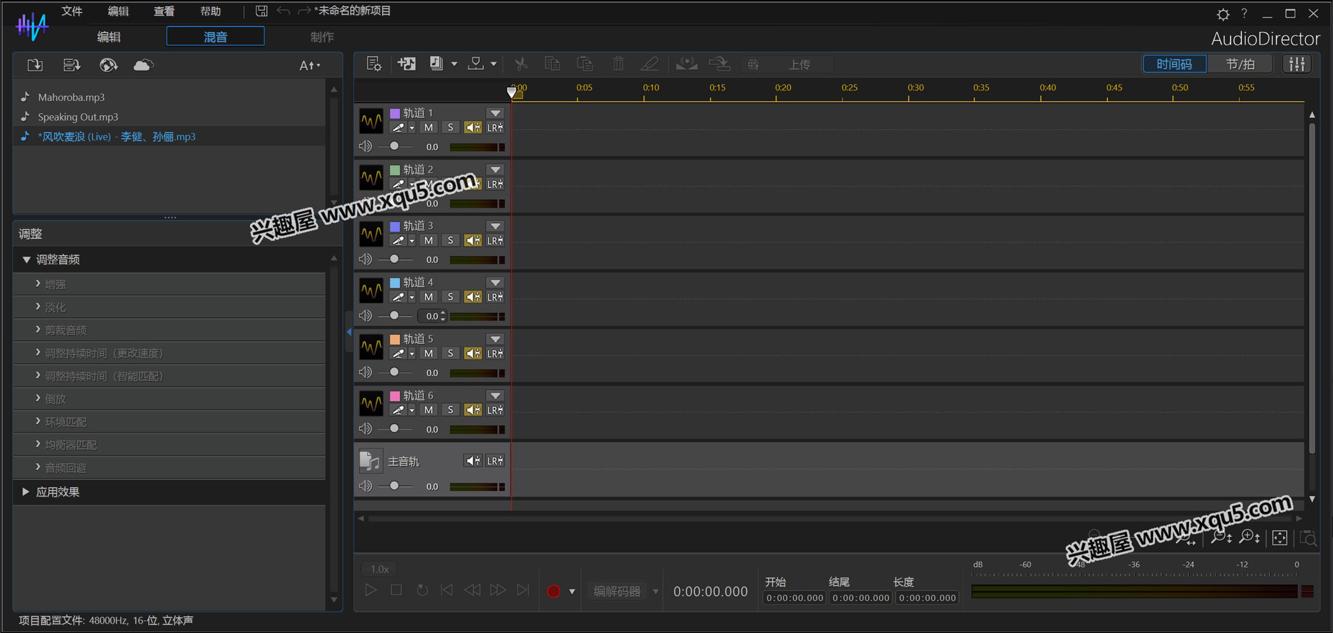1333x633 pixels.
Task: Click waveform thumbnail of 轨道 1
Action: click(371, 121)
